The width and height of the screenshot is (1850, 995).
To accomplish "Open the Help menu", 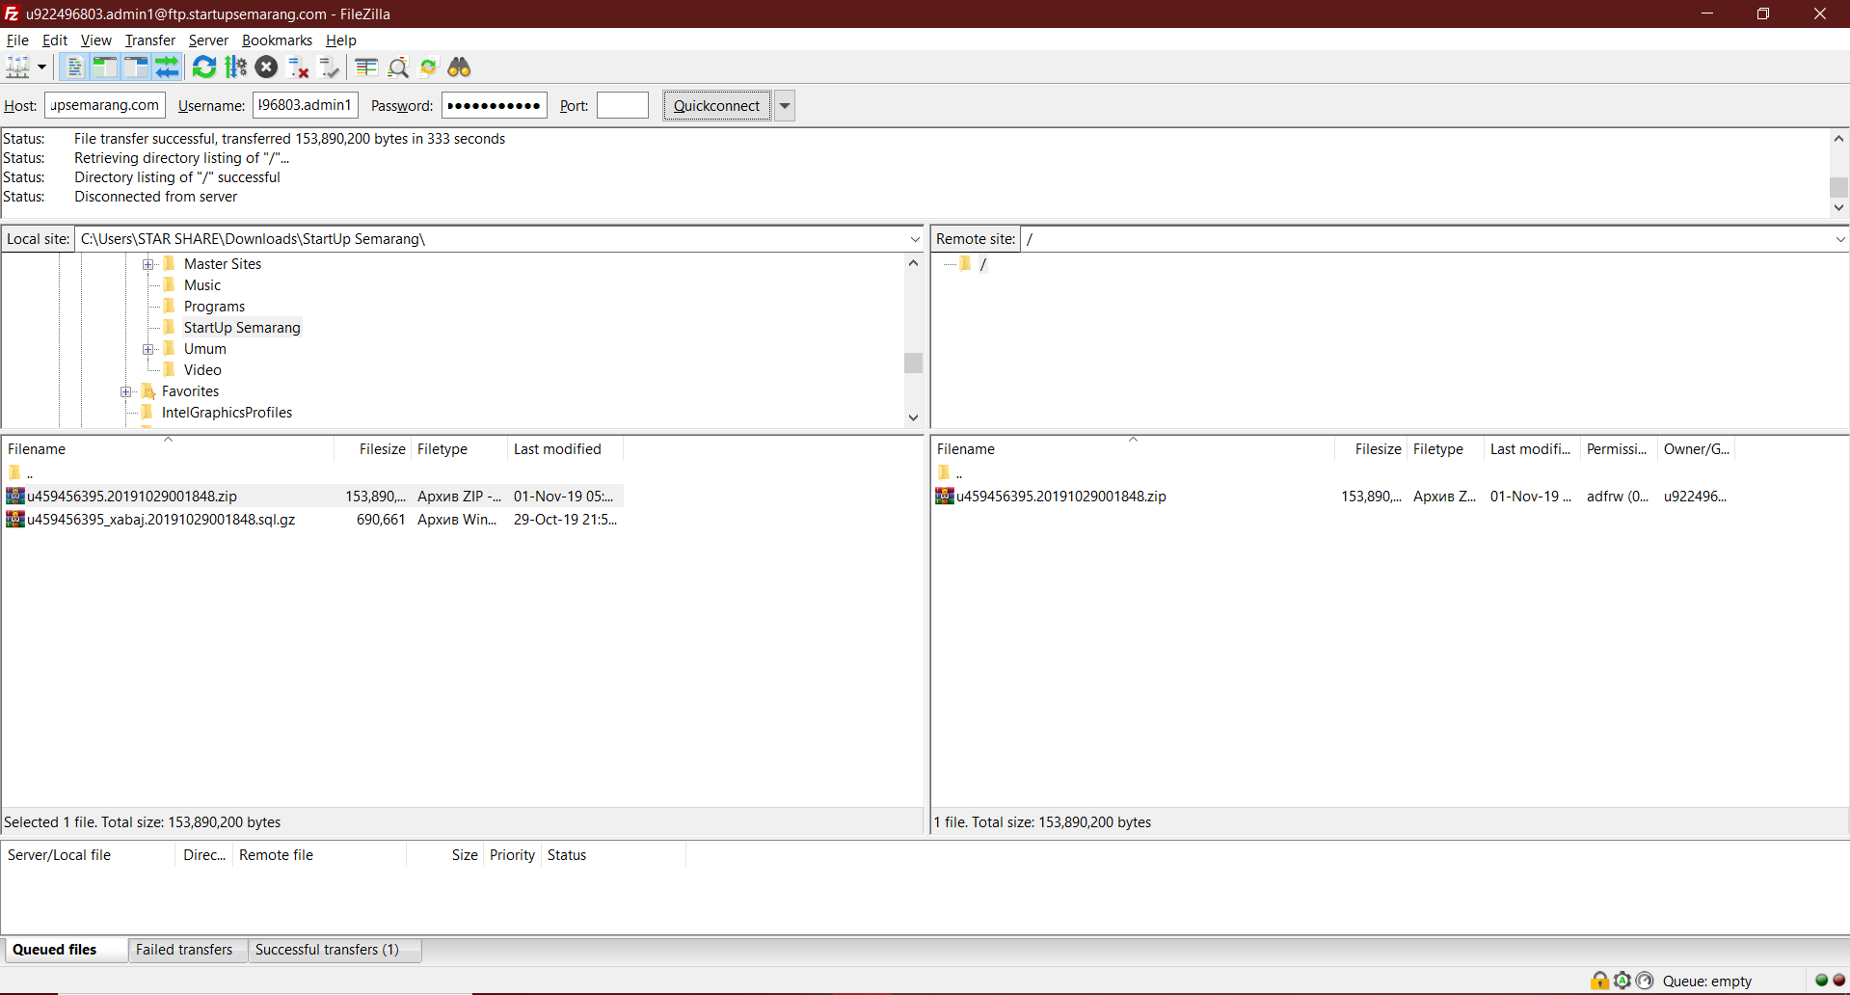I will pyautogui.click(x=341, y=40).
